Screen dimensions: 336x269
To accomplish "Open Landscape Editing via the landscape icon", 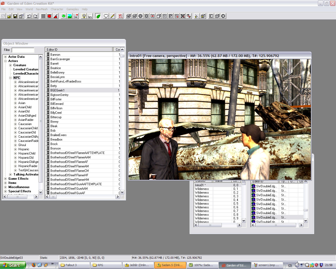I will click(70, 16).
